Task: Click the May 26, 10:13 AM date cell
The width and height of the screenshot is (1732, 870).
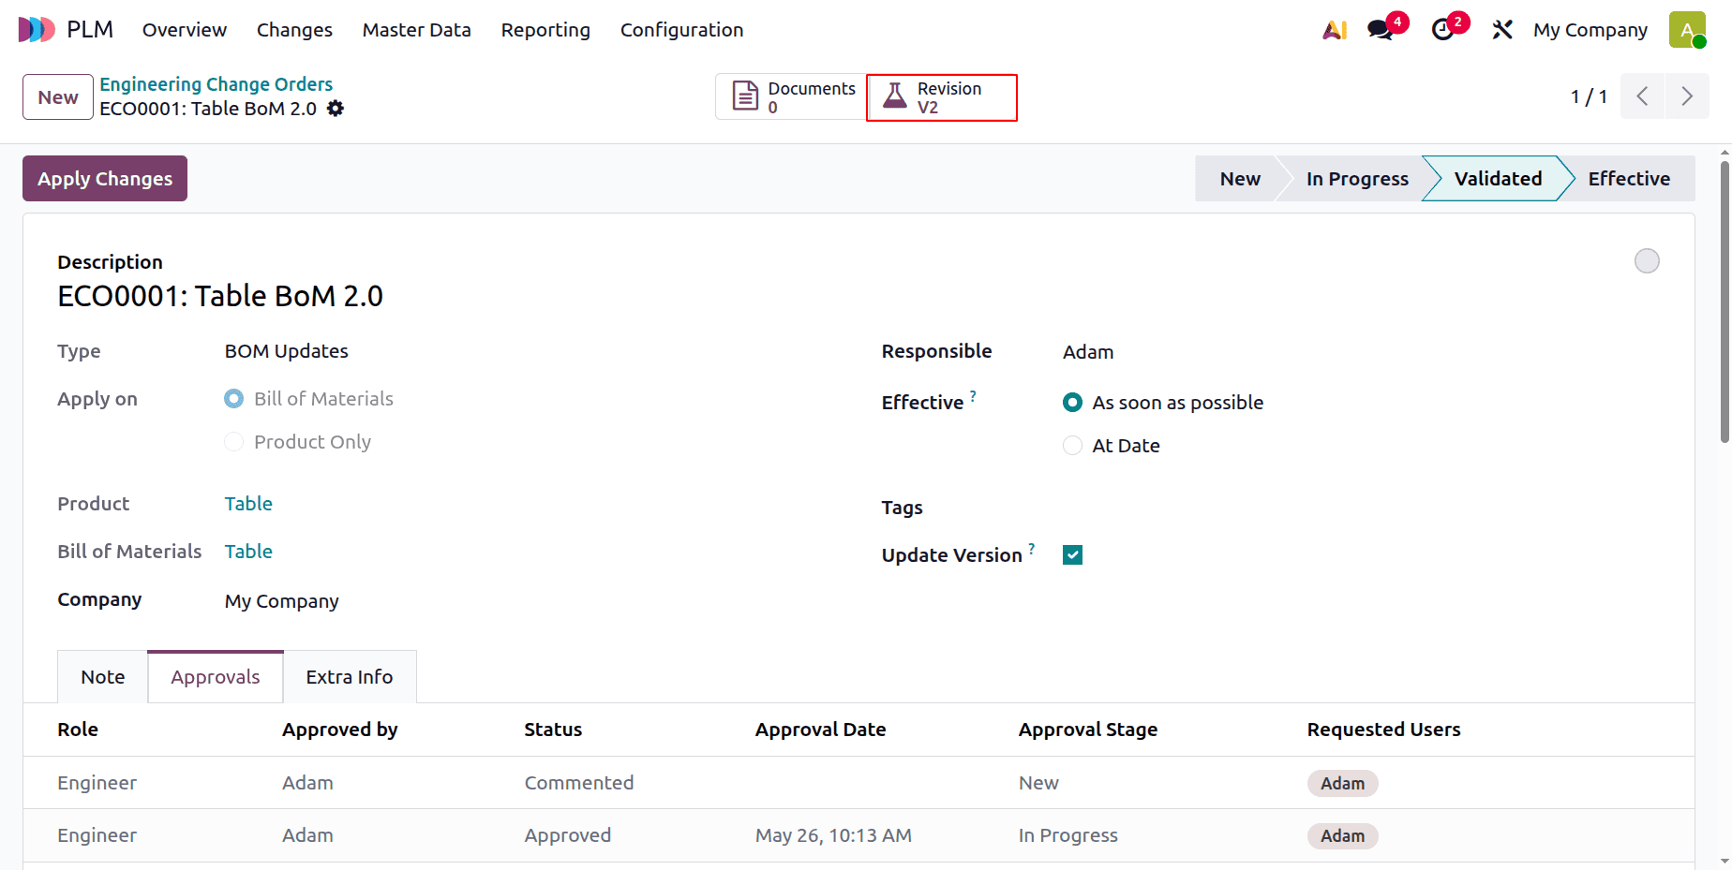Action: coord(833,835)
